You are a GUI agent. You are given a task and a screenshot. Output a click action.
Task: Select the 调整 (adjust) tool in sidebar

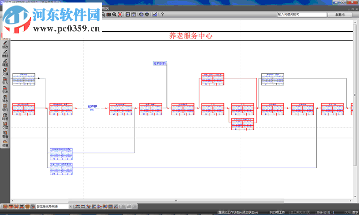click(5, 62)
